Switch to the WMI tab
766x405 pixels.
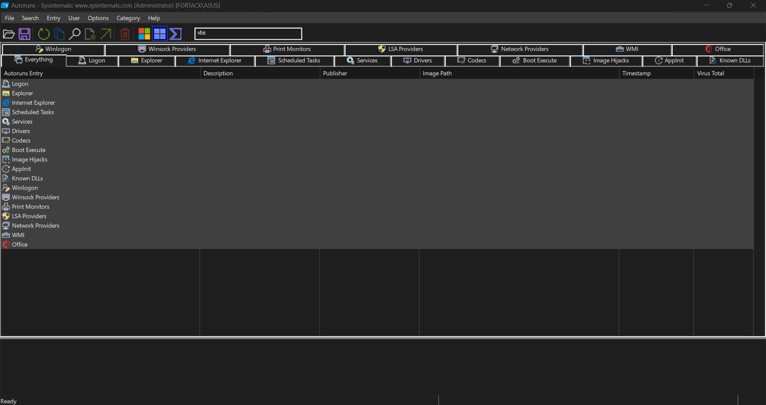pyautogui.click(x=628, y=49)
